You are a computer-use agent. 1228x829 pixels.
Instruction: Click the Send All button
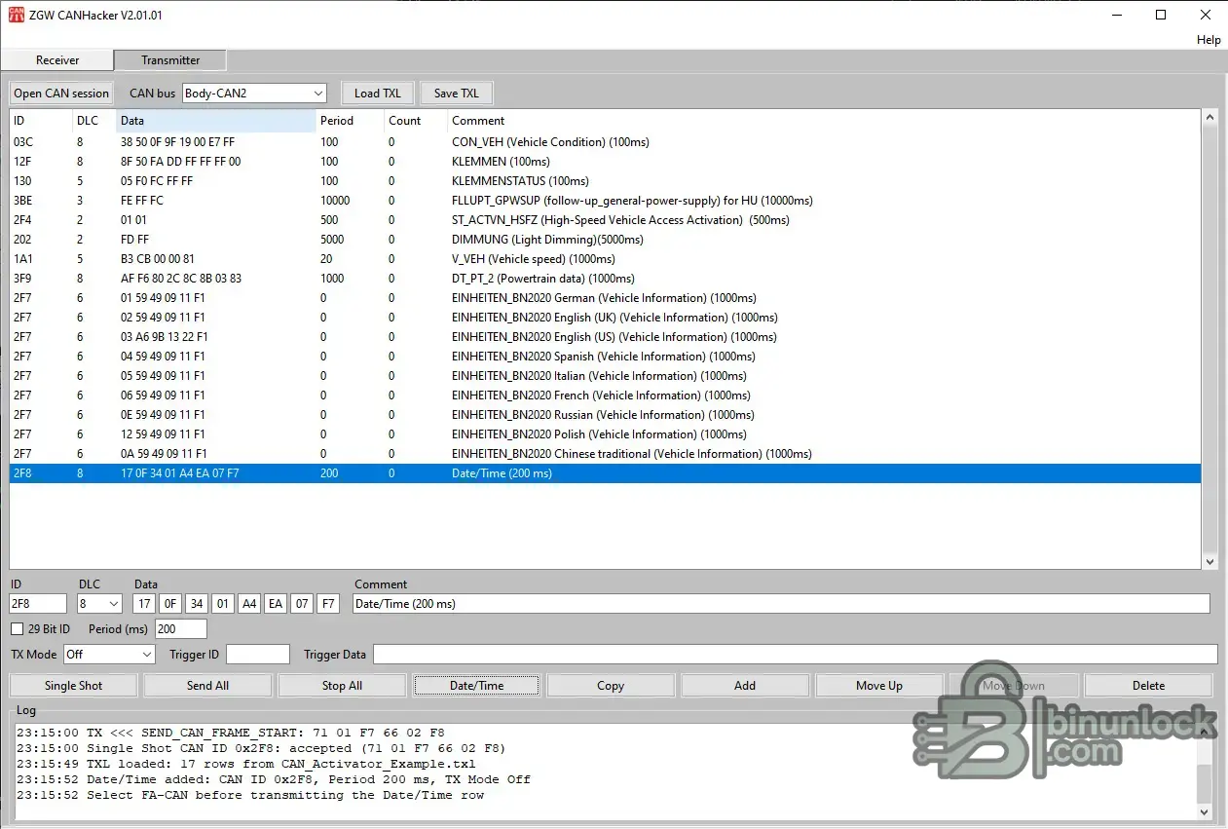coord(207,686)
